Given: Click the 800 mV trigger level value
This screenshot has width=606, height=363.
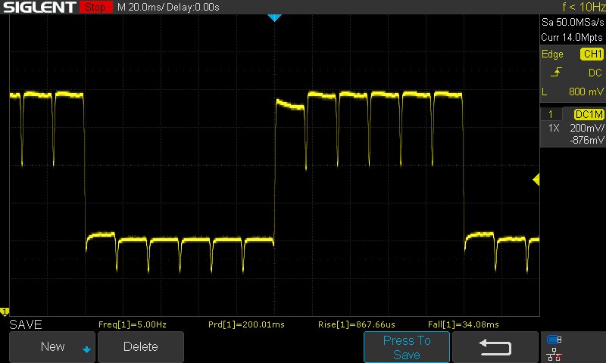Looking at the screenshot, I should click(x=586, y=92).
